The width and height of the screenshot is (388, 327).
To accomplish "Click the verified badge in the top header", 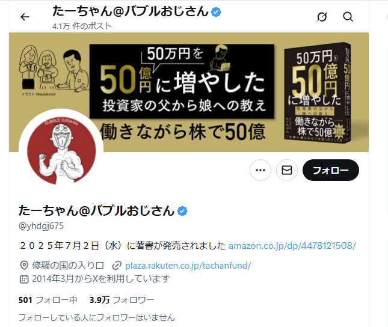I will (216, 12).
